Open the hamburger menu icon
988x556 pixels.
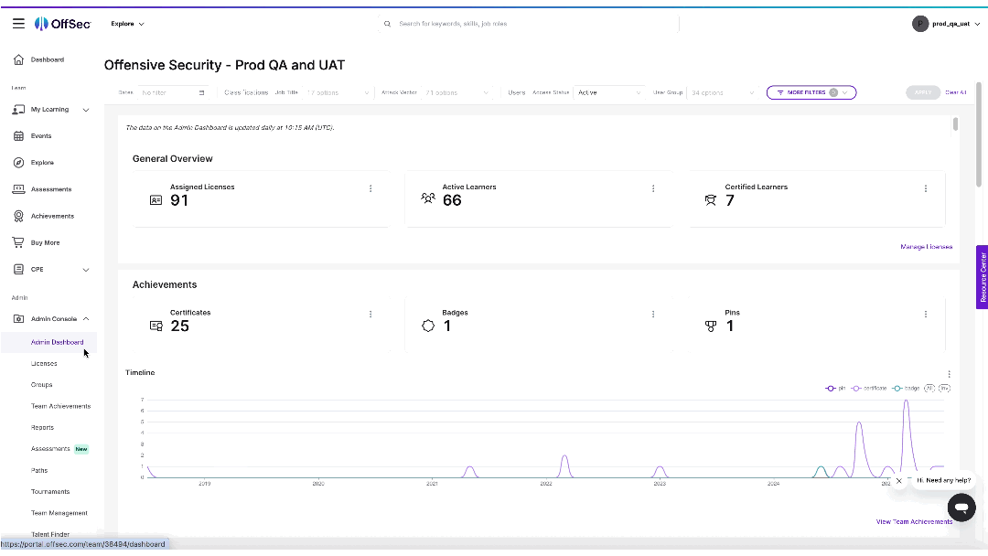coord(18,24)
